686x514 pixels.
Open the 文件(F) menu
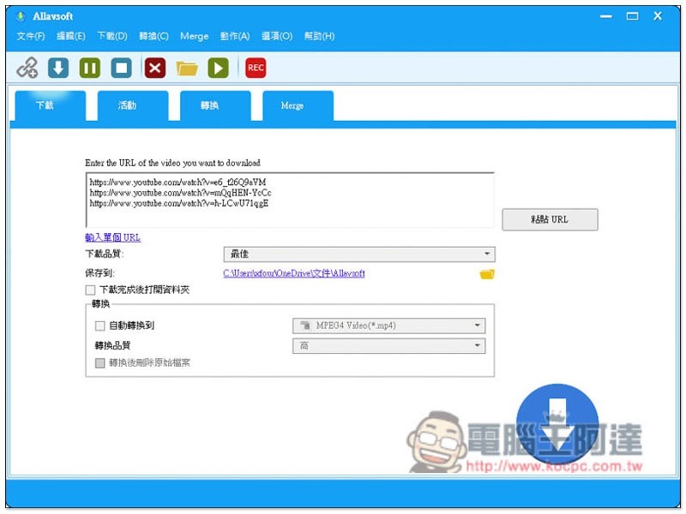click(x=31, y=36)
